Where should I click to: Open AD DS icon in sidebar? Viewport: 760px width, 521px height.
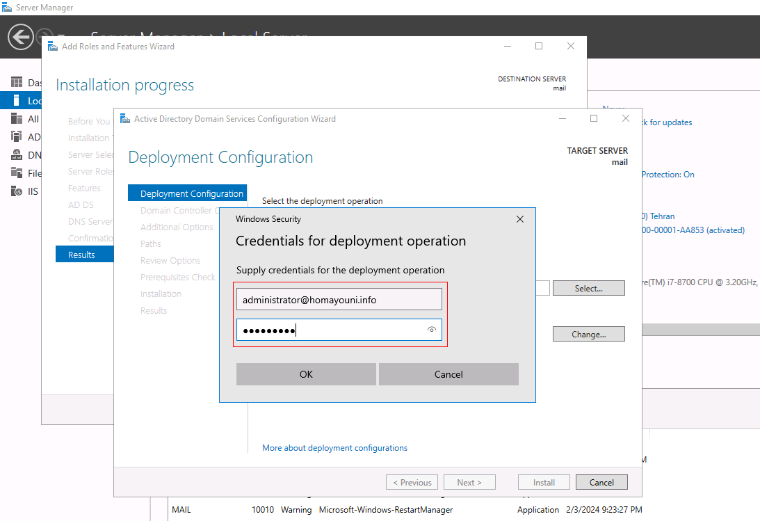pyautogui.click(x=17, y=136)
